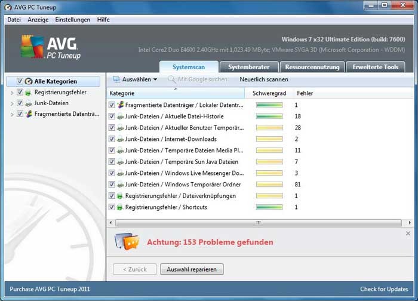Click Check for Updates link
418x301 pixels.
[384, 289]
